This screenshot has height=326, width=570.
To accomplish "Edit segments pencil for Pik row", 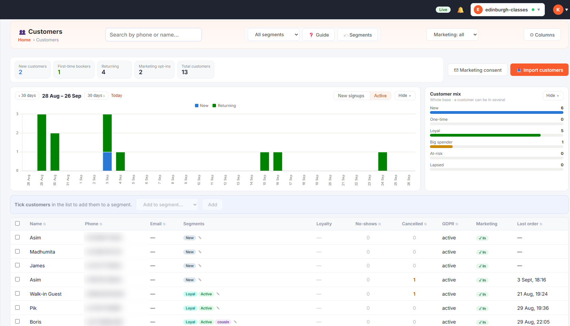I will click(218, 308).
